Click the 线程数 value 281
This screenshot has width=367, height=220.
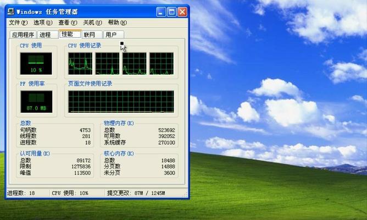(x=86, y=136)
